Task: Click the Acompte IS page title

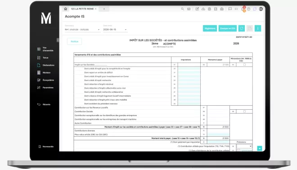Action: (75, 17)
